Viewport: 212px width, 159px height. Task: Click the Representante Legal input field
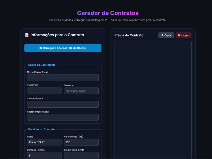click(63, 117)
